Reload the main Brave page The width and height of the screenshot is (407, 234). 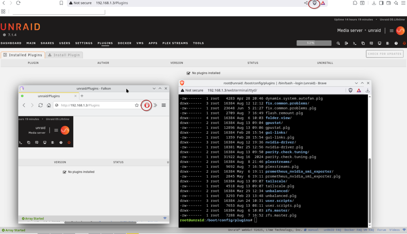point(18,3)
